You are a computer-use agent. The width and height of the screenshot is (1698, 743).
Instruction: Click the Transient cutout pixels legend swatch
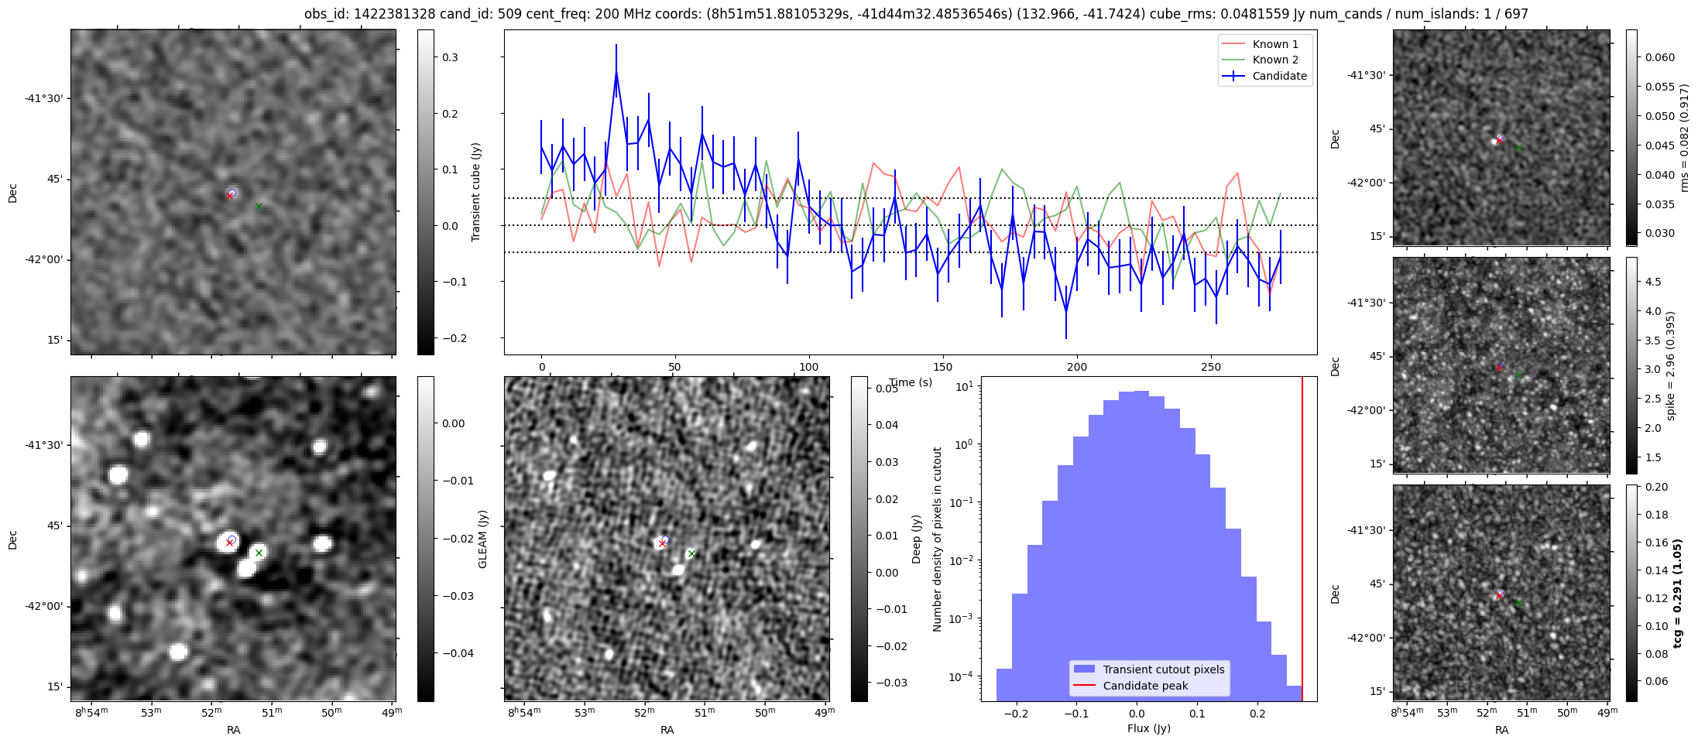click(x=1084, y=669)
